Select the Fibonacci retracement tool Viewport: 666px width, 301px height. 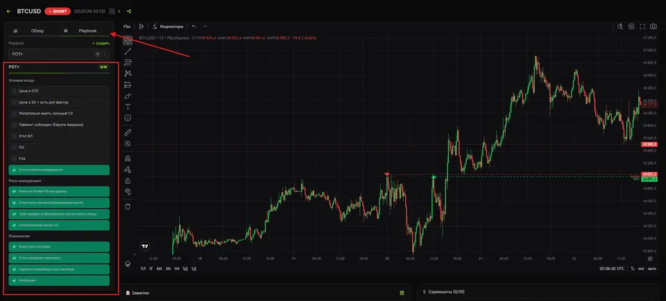[128, 62]
